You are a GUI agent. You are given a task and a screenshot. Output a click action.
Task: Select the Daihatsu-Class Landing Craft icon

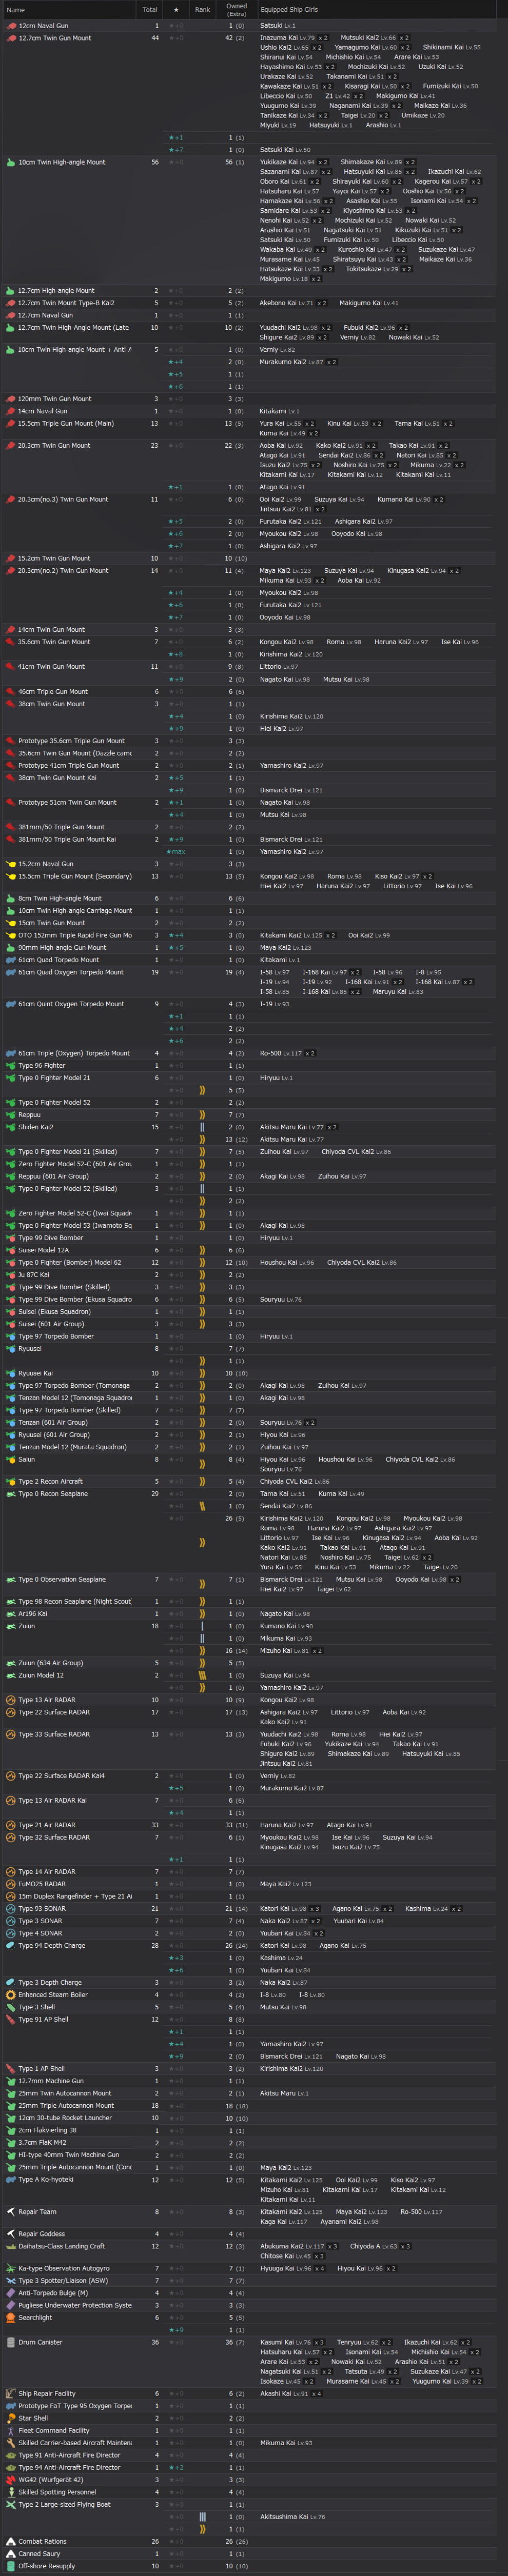(x=11, y=2246)
